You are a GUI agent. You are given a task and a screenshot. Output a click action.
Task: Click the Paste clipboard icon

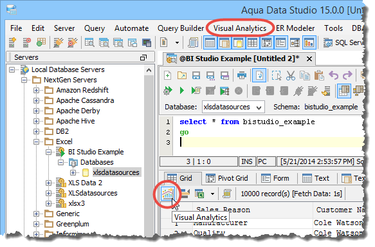click(x=319, y=75)
